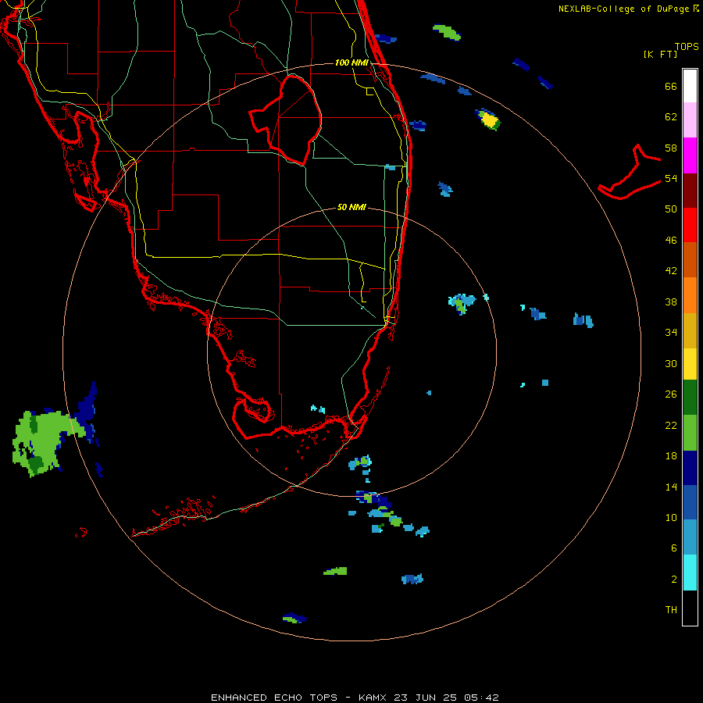Click the white swatch on the tops scale

[690, 86]
